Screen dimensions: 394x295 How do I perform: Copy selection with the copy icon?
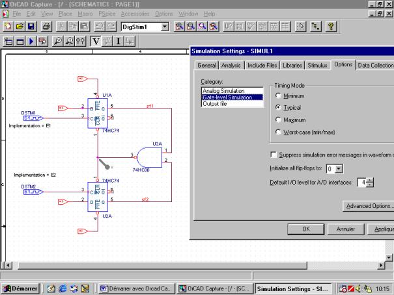(x=73, y=27)
